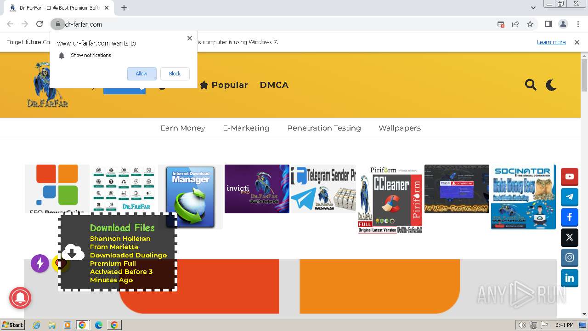Click the Download Files popup heading
Viewport: 588px width, 331px height.
pyautogui.click(x=122, y=228)
